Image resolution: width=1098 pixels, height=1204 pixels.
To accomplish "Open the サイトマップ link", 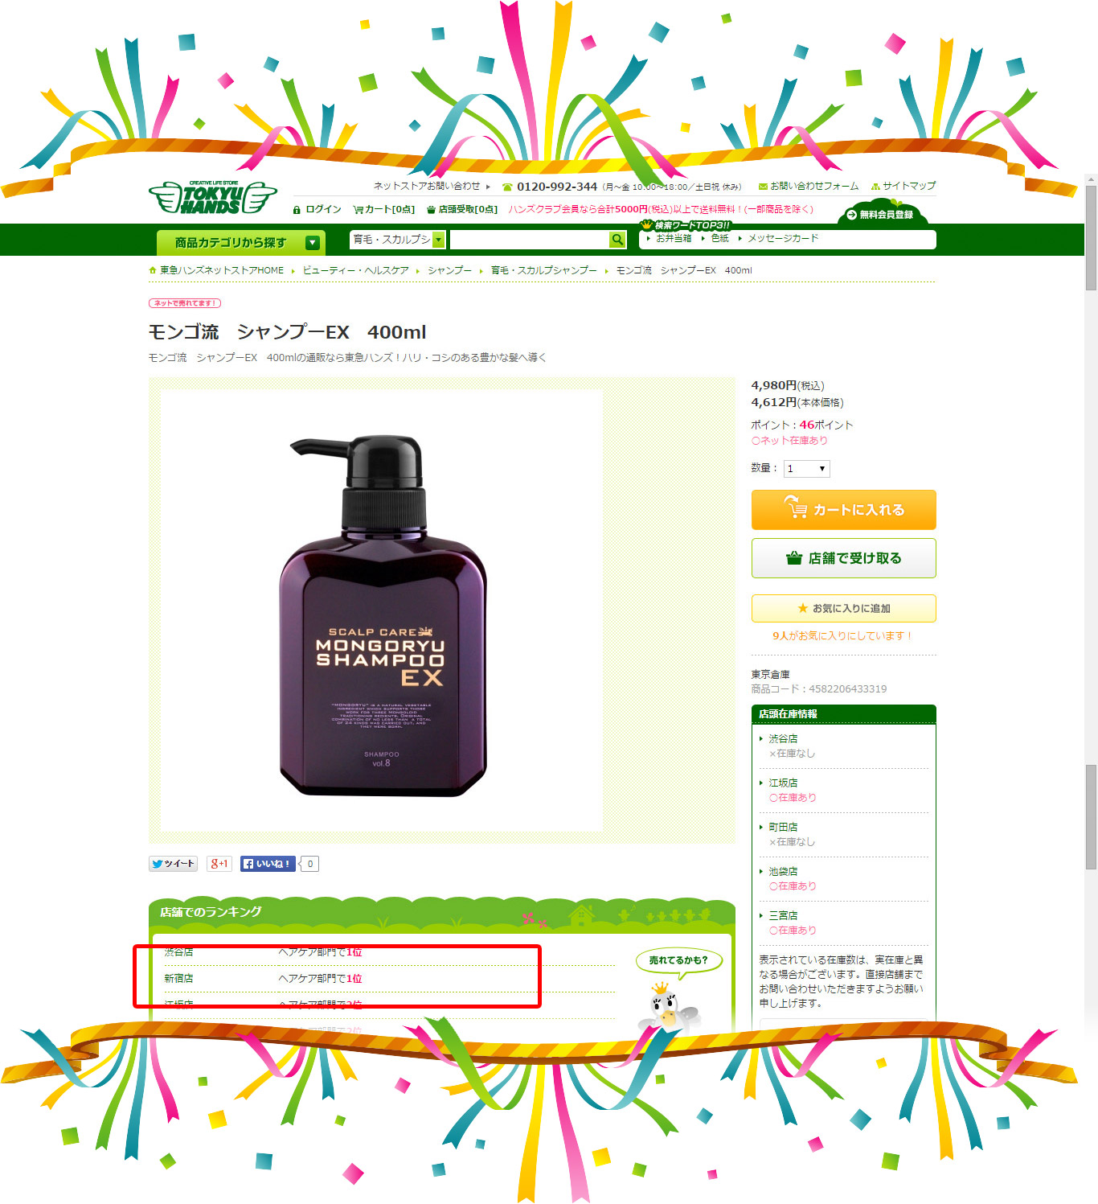I will pyautogui.click(x=903, y=186).
